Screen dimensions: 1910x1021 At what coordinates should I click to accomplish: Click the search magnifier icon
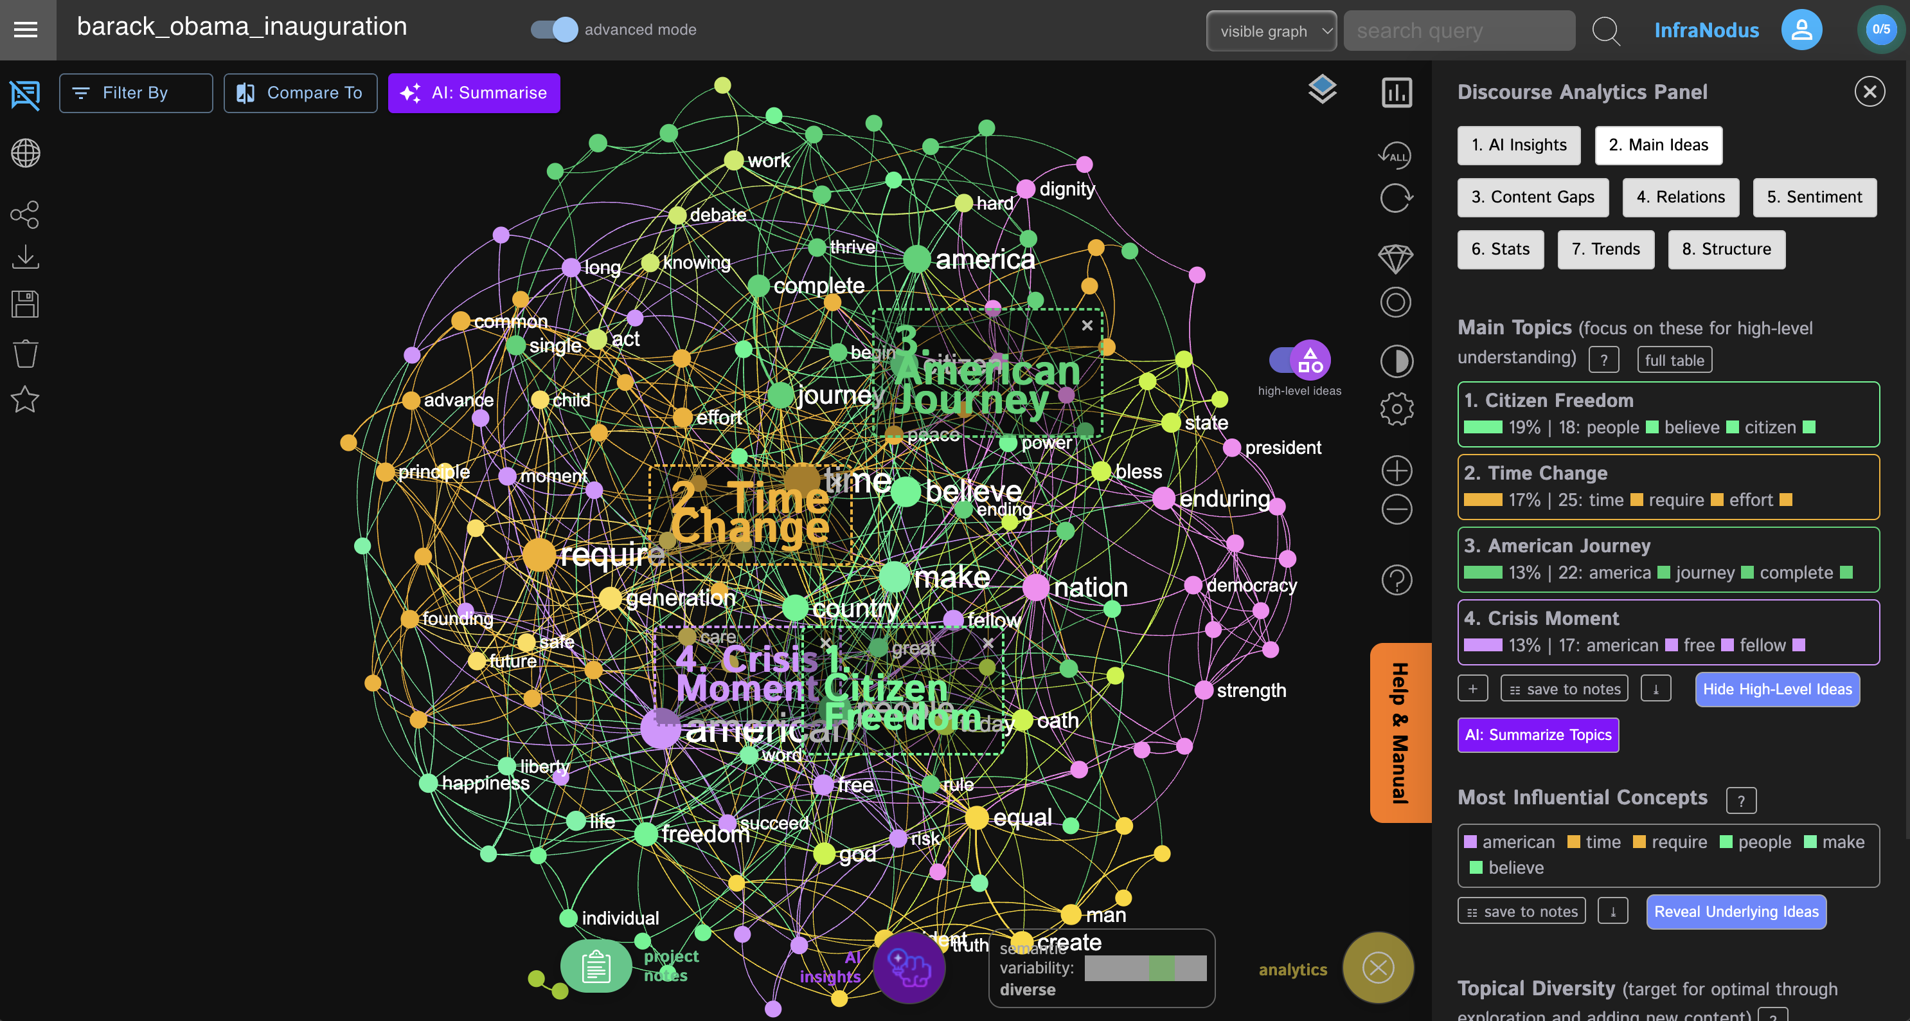click(1606, 31)
